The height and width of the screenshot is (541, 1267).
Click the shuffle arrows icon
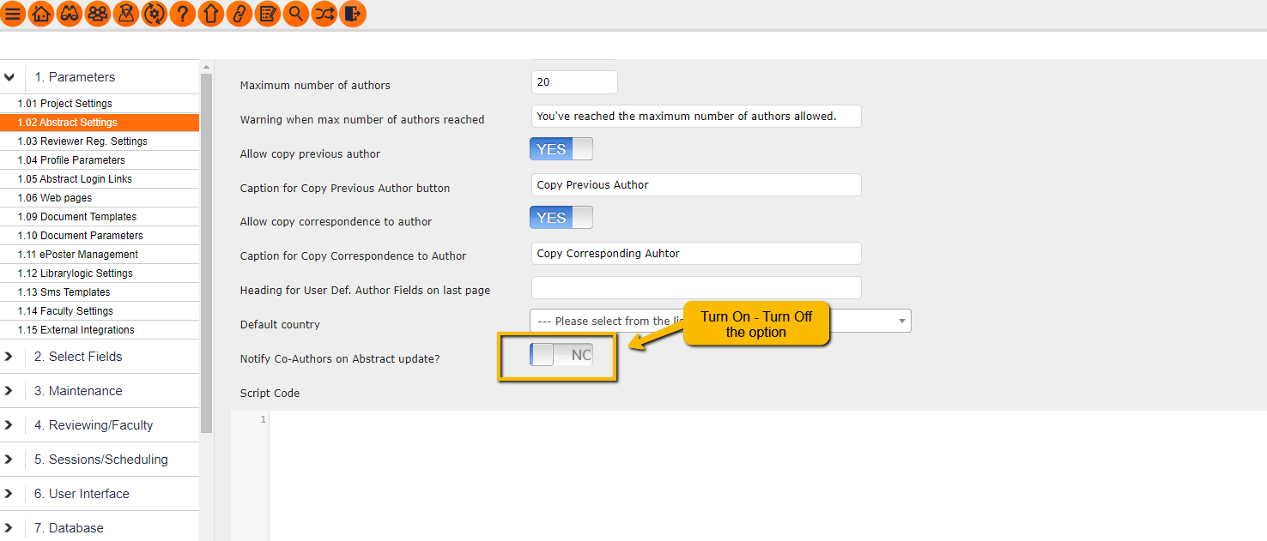point(324,14)
